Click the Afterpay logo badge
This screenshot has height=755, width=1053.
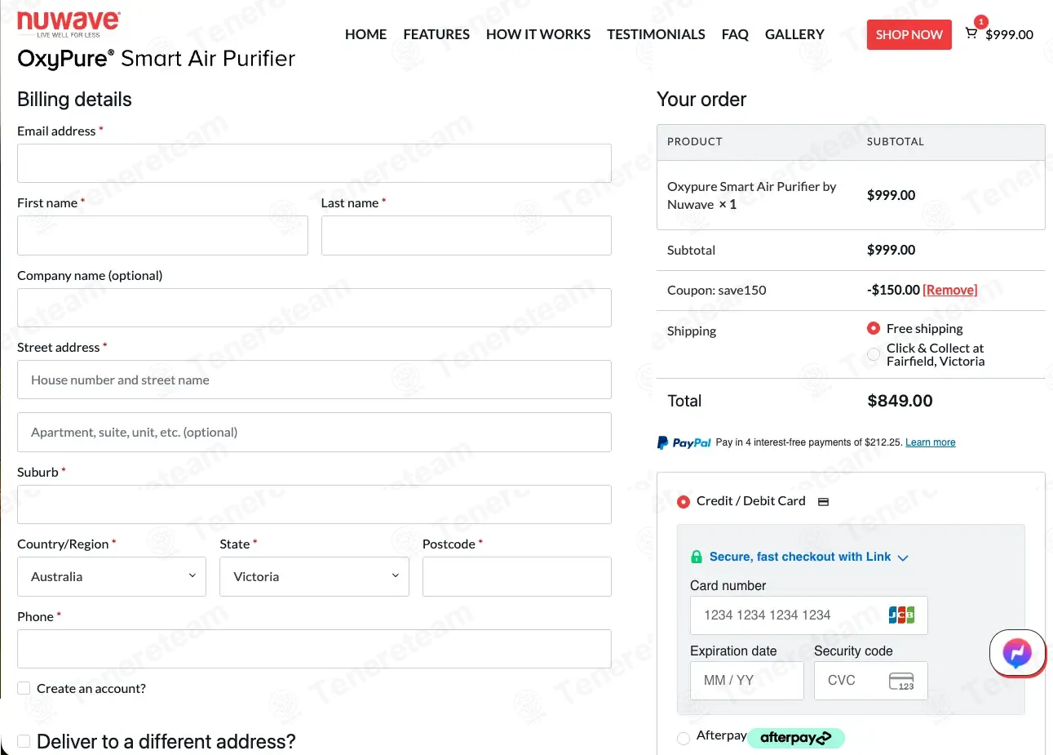click(x=796, y=738)
